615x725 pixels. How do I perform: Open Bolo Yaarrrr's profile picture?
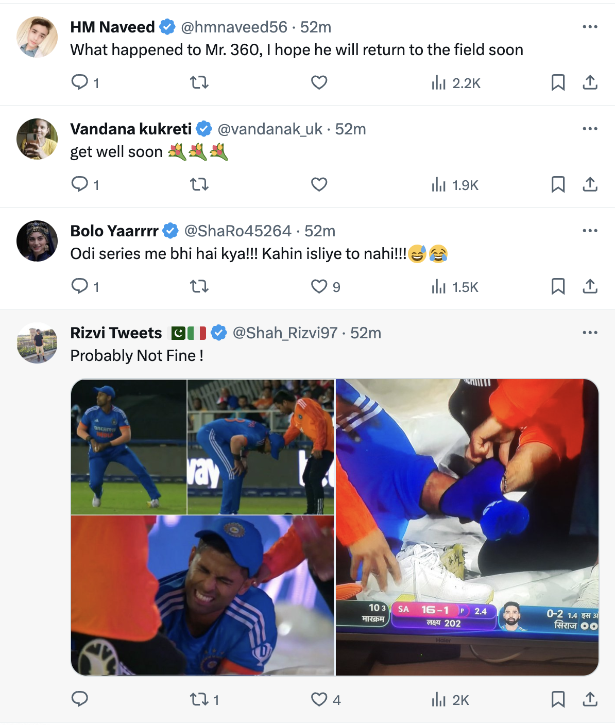pos(37,241)
